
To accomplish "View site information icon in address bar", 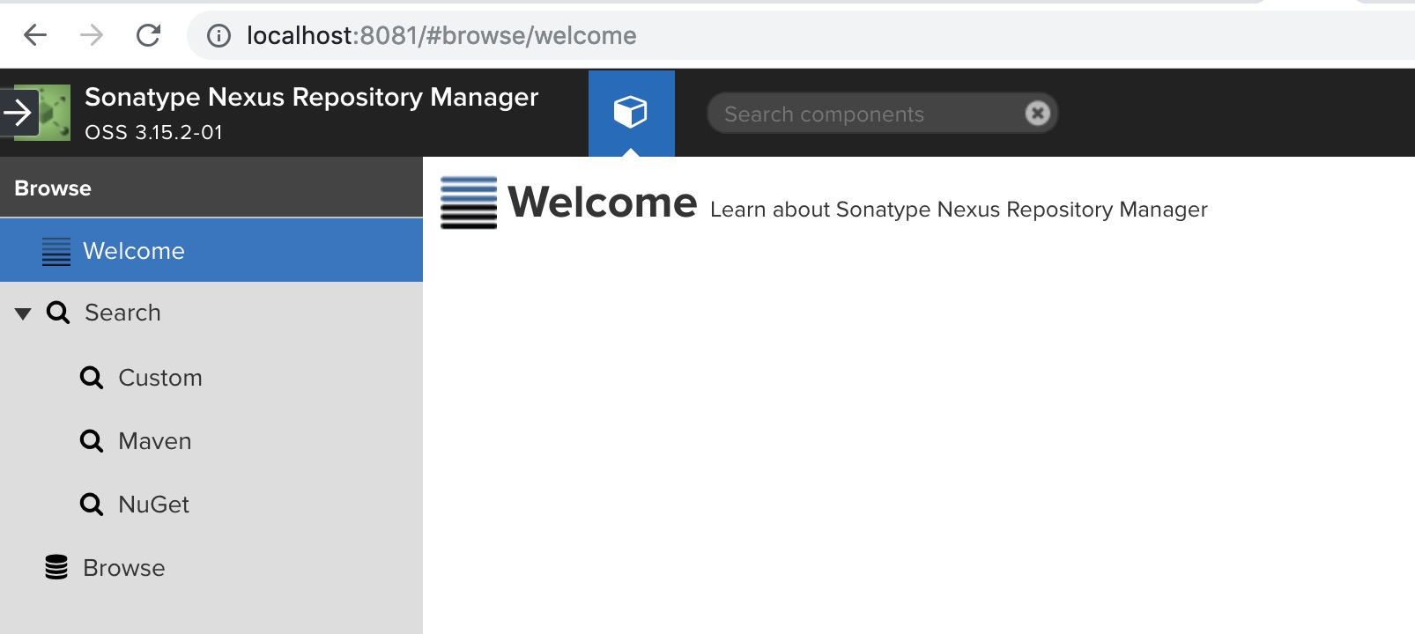I will tap(219, 35).
